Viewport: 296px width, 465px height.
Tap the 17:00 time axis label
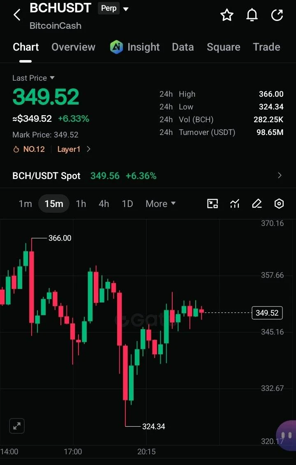(73, 452)
